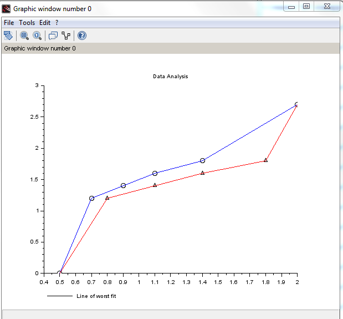Open the Edit menu
The width and height of the screenshot is (343, 319).
coord(45,23)
